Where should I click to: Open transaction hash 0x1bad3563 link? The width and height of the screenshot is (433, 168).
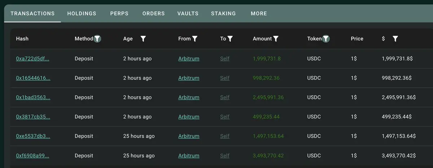tap(33, 97)
